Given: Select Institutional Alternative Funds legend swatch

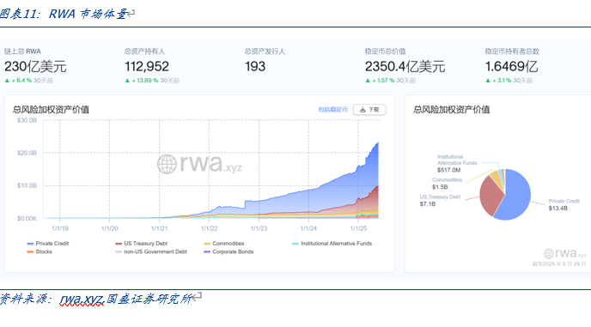Looking at the screenshot, I should click(x=295, y=244).
